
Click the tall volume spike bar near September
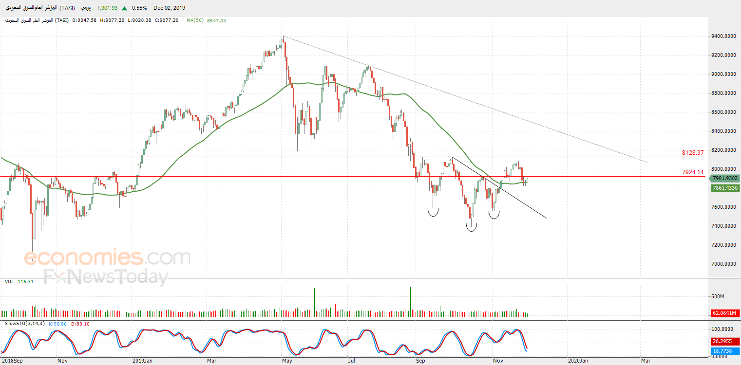(x=411, y=302)
